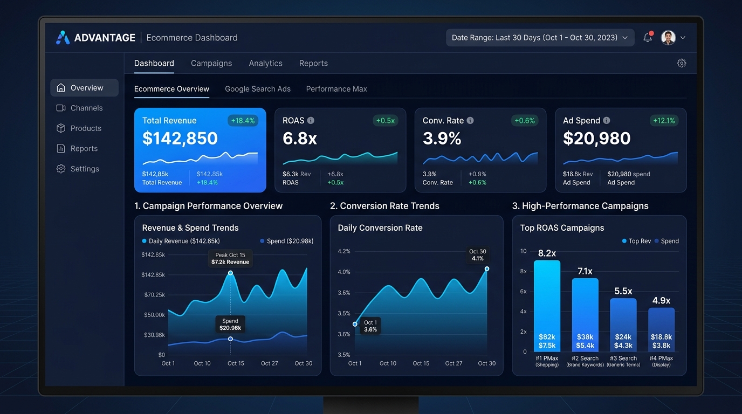The width and height of the screenshot is (742, 414).
Task: Click the Campaign Performance Overview heading
Action: click(208, 206)
